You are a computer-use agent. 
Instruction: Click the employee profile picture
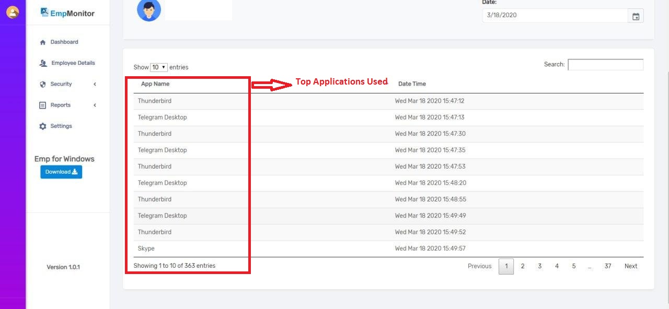[x=149, y=10]
